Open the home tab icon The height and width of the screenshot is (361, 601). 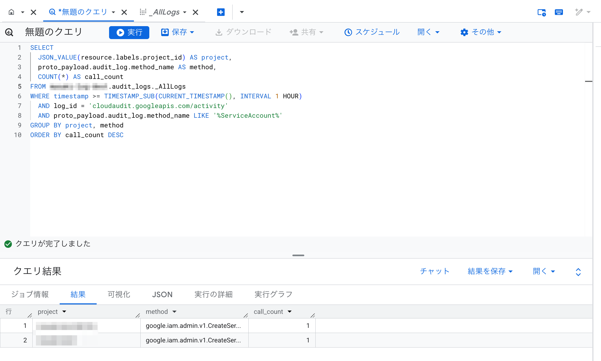pos(11,12)
